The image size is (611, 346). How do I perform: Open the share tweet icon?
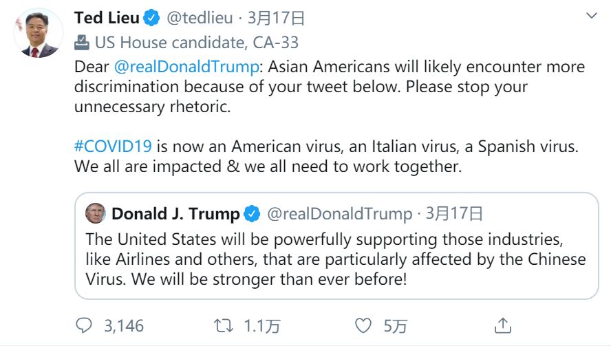[x=503, y=325]
